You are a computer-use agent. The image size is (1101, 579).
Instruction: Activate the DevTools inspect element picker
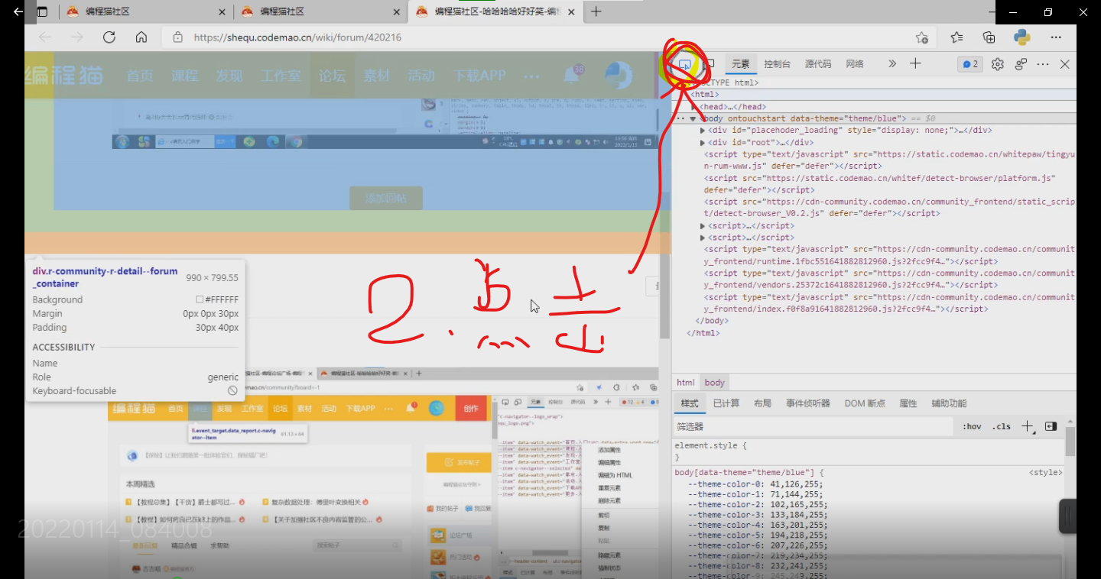[685, 64]
